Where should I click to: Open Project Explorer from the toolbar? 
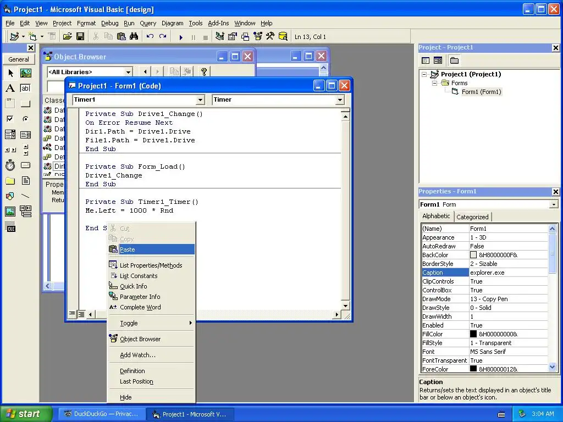pos(220,37)
